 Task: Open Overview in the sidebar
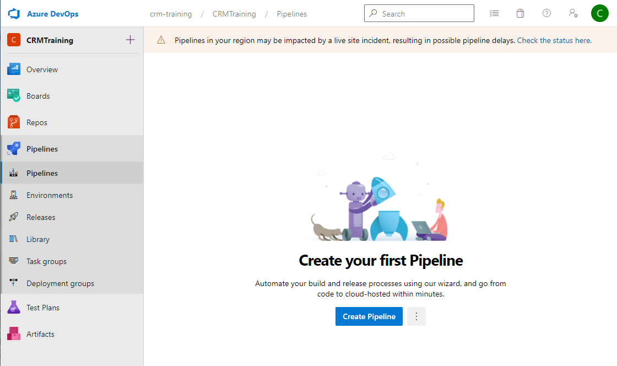tap(72, 69)
